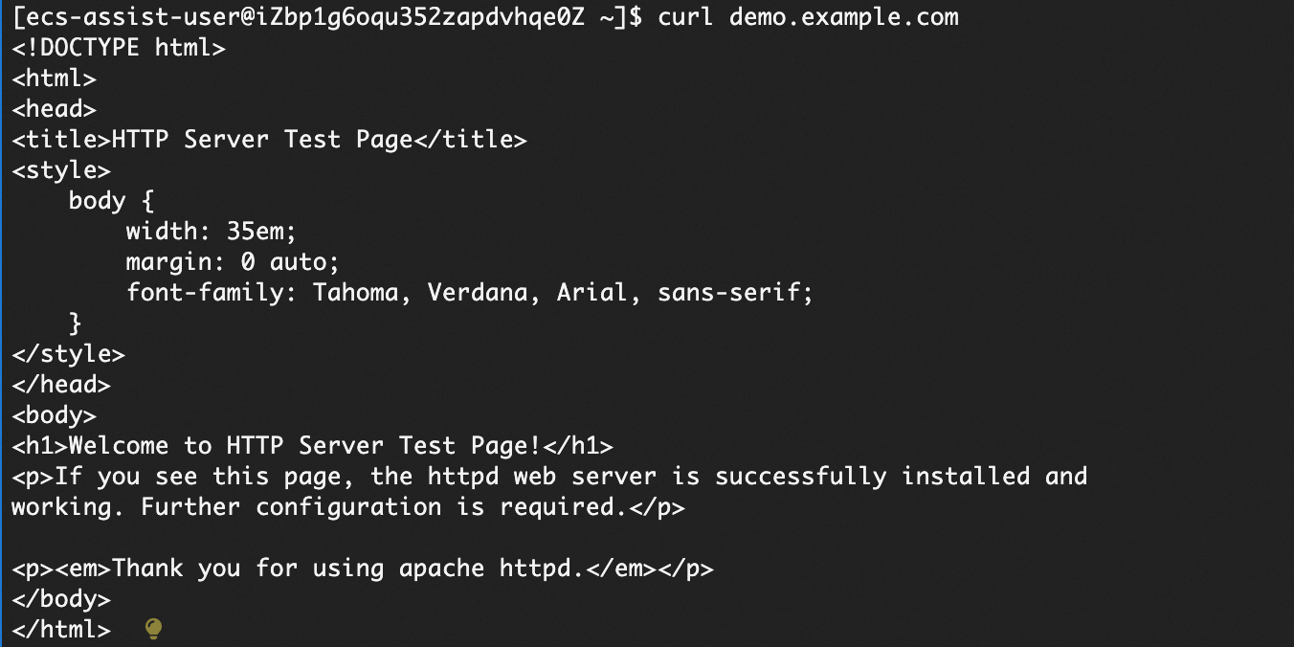Click the font-family Tahoma, Verdana line
Screen dimensions: 1294x647
coord(469,293)
